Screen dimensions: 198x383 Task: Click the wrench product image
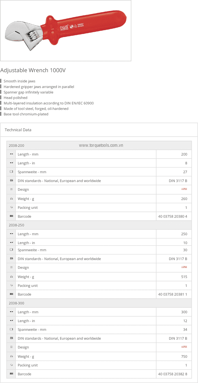pos(65,30)
